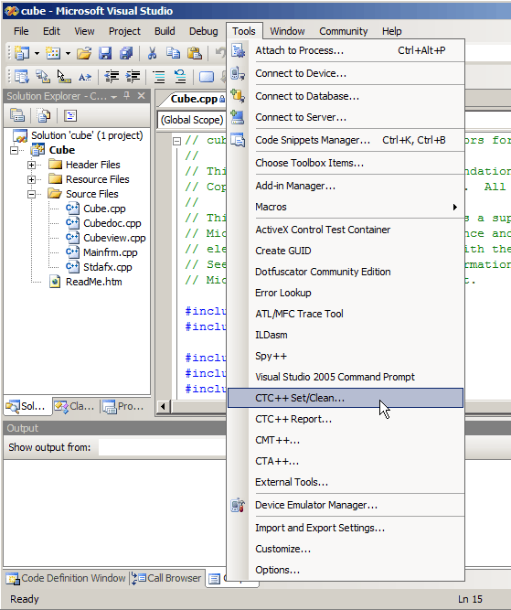This screenshot has height=610, width=511.
Task: Cut selection with the scissors icon
Action: pos(152,53)
